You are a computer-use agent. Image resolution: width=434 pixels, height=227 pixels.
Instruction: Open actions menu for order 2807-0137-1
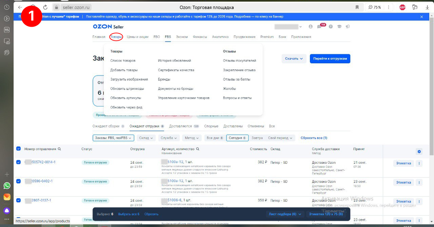[x=419, y=201]
